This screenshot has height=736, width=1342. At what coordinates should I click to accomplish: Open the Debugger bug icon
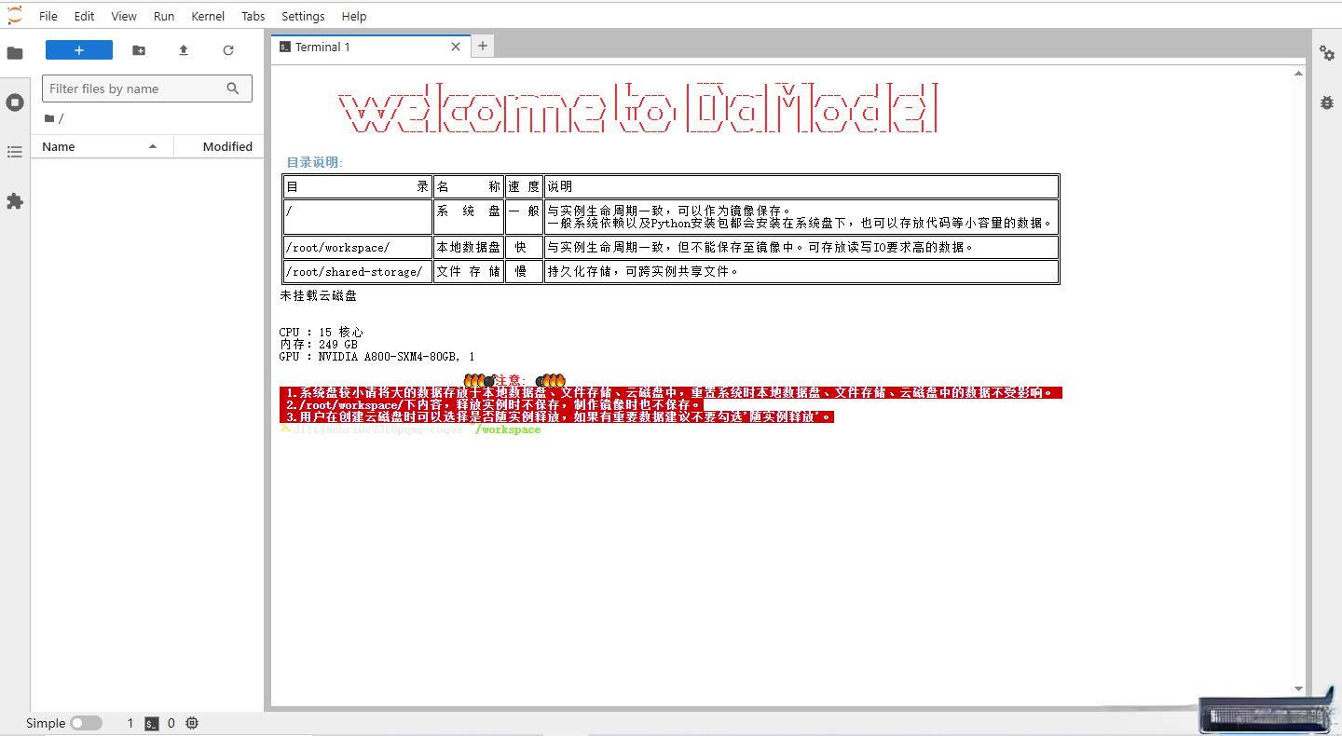1327,102
